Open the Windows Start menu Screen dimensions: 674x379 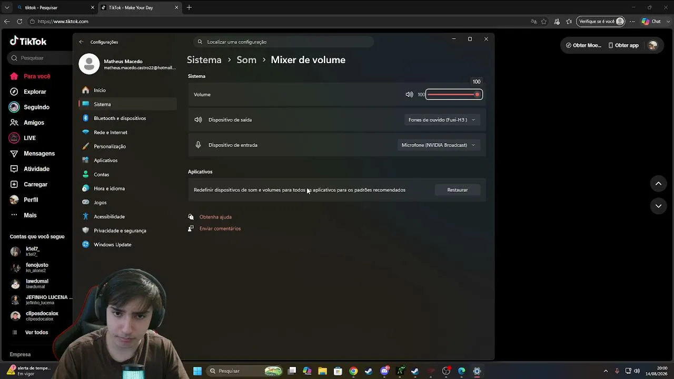(x=197, y=371)
